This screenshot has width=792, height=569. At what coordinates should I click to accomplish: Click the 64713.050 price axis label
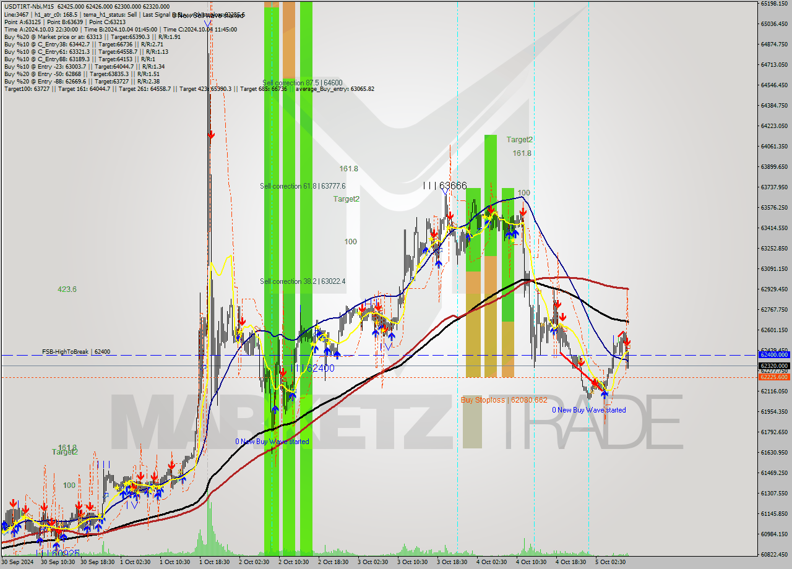(774, 65)
